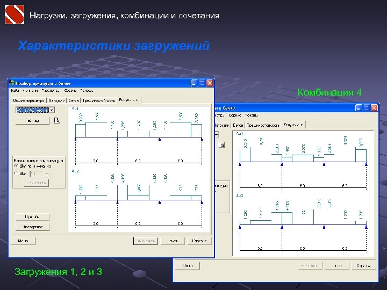Click Справка button in the back window
This screenshot has width=387, height=290.
(x=364, y=266)
